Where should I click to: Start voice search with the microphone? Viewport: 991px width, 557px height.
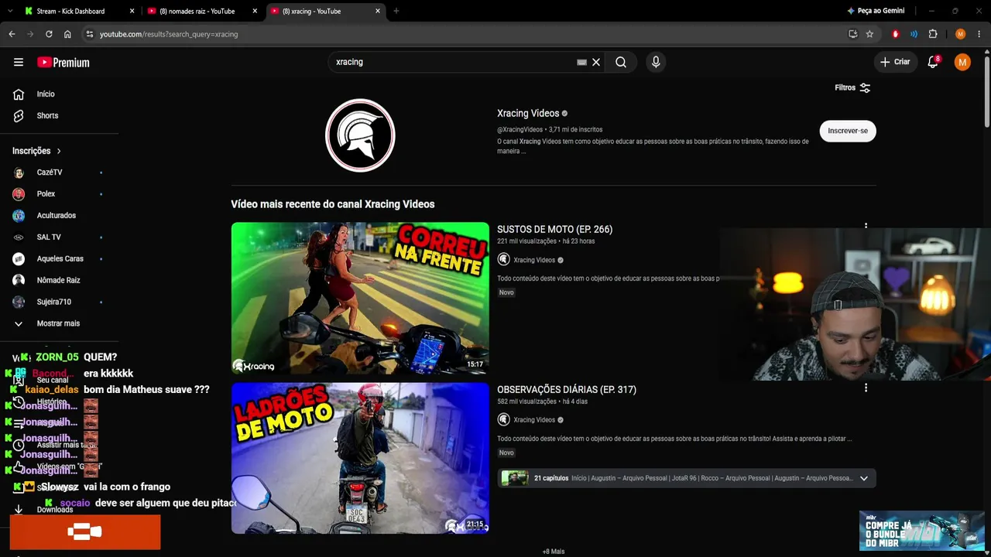tap(656, 62)
